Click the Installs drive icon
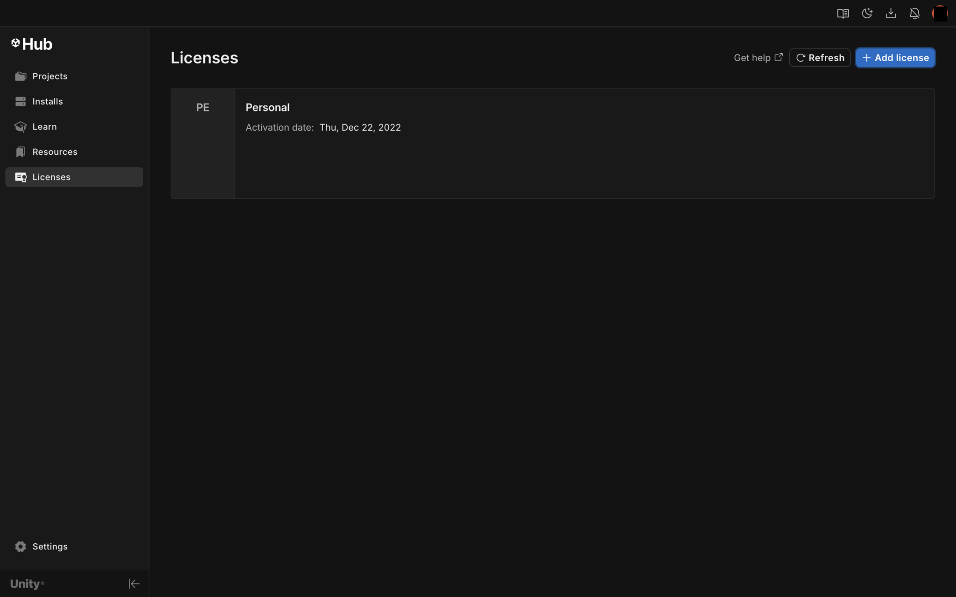Image resolution: width=956 pixels, height=597 pixels. click(x=20, y=101)
